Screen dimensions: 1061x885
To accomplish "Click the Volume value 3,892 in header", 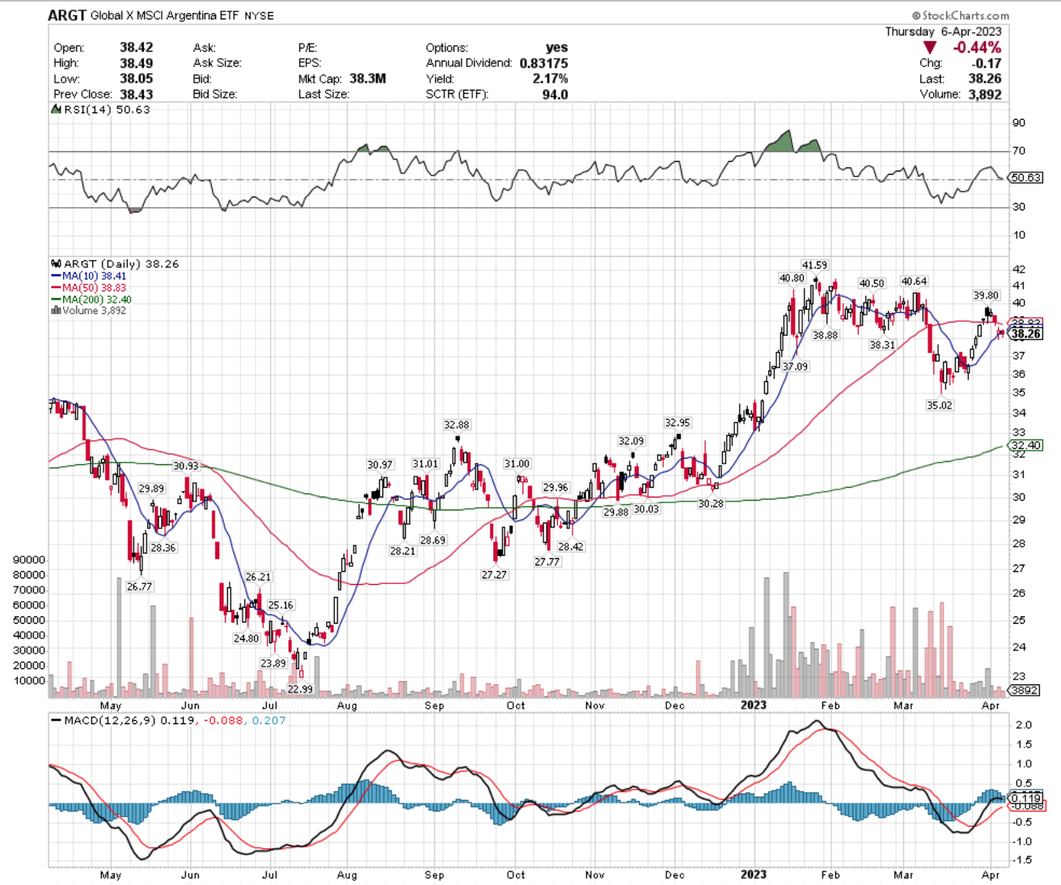I will (985, 94).
